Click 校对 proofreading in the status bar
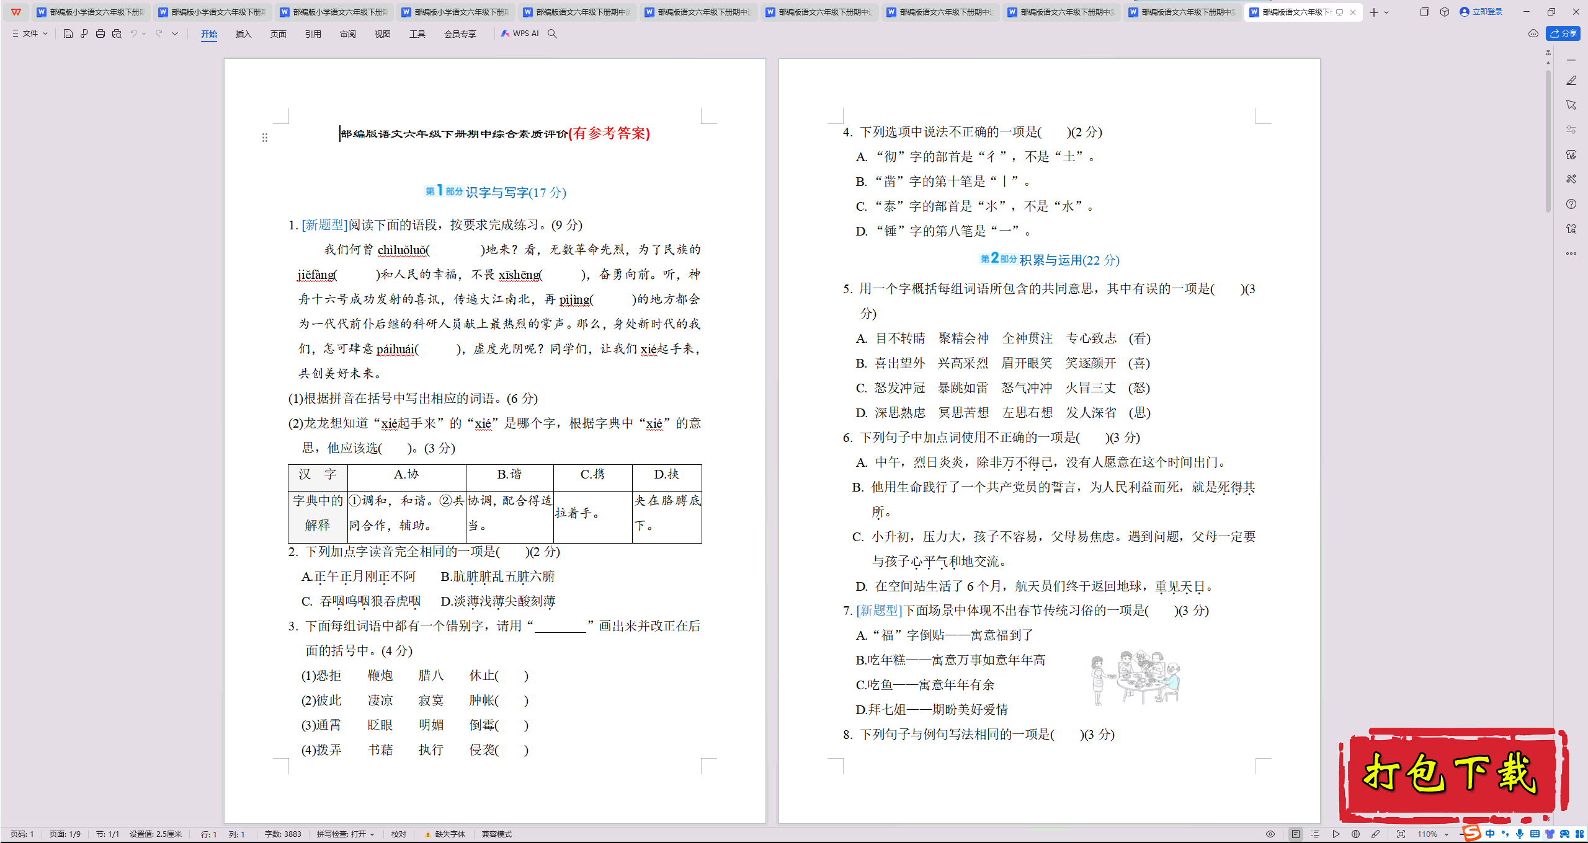Screen dimensions: 1588x843 [x=399, y=834]
